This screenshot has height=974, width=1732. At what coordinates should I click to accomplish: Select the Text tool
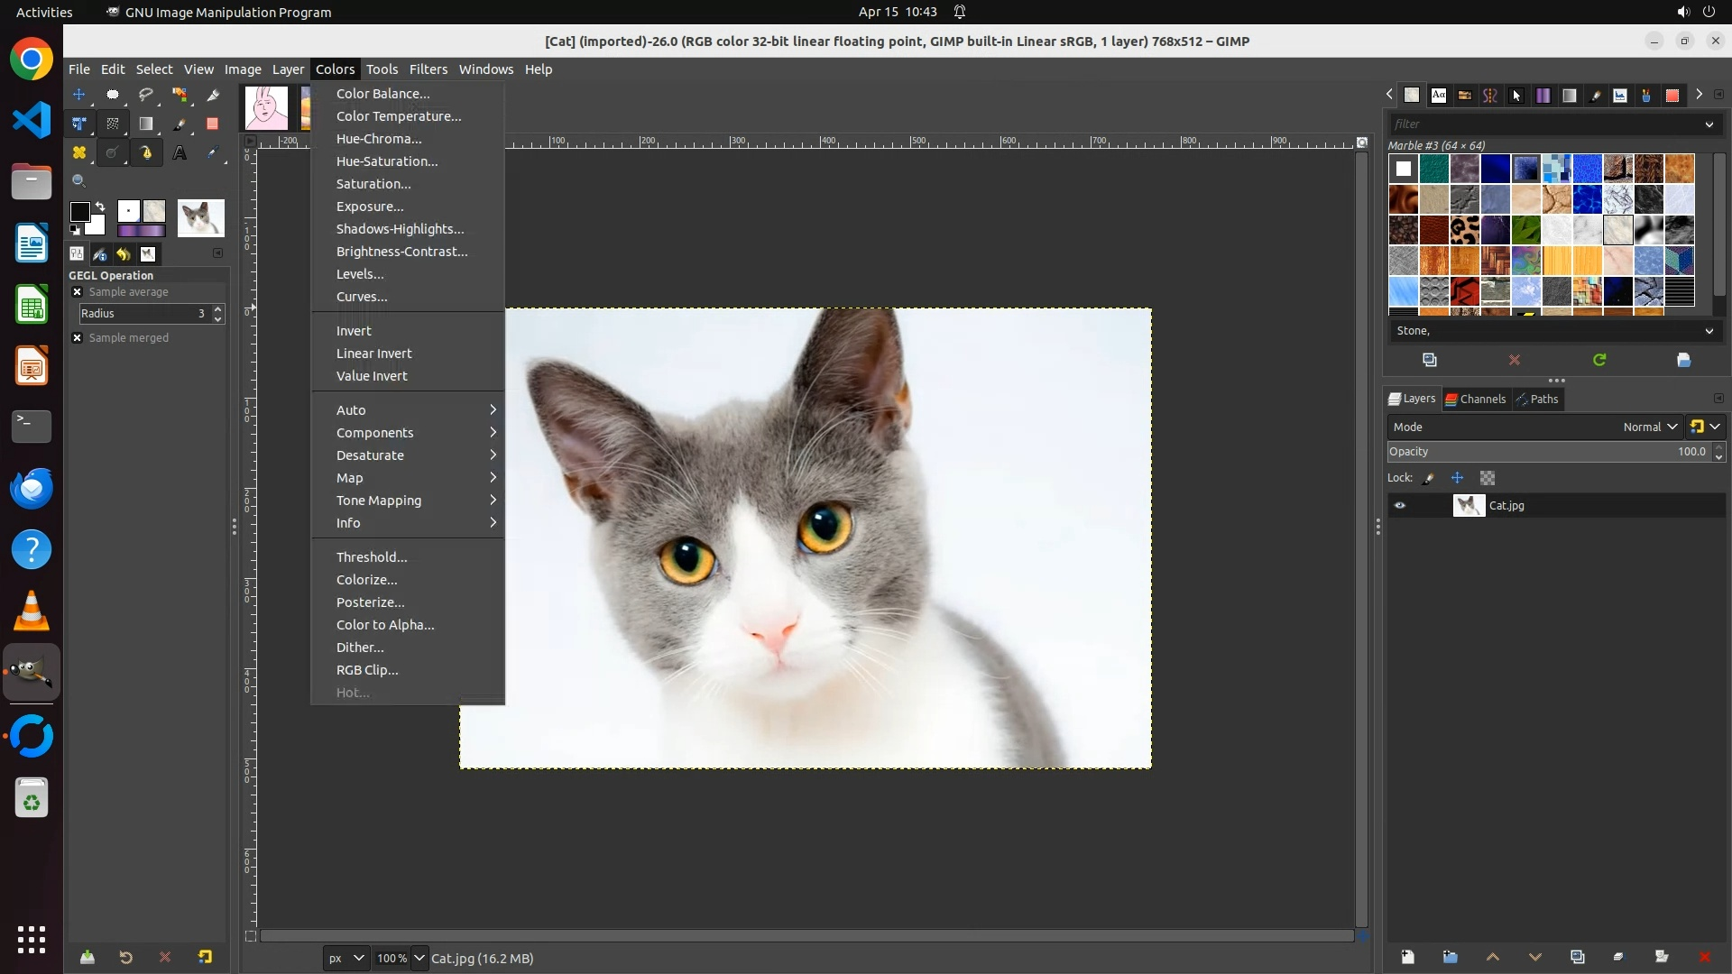pos(180,153)
